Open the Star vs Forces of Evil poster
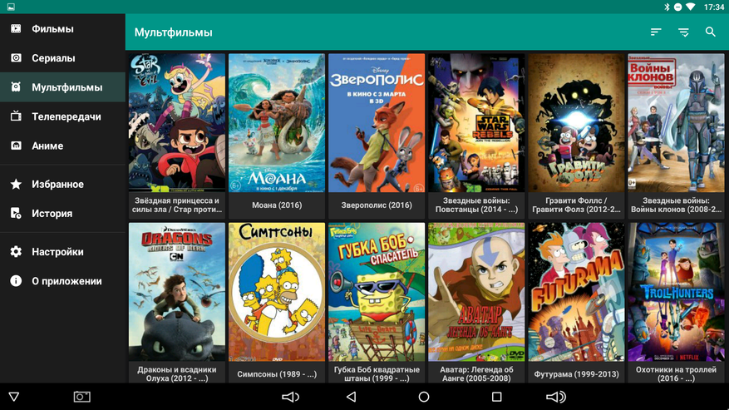 pos(177,123)
